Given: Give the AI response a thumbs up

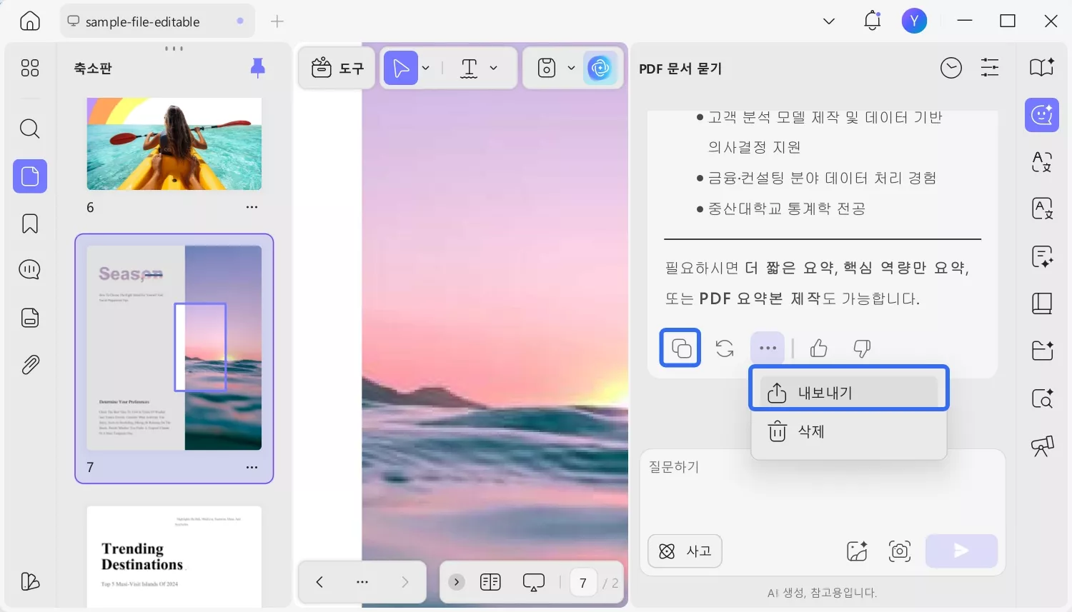Looking at the screenshot, I should pyautogui.click(x=818, y=348).
